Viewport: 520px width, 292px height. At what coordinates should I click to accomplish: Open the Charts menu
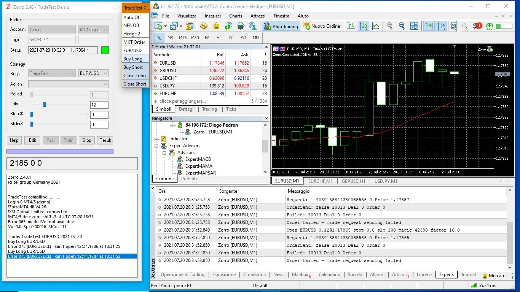coord(235,16)
